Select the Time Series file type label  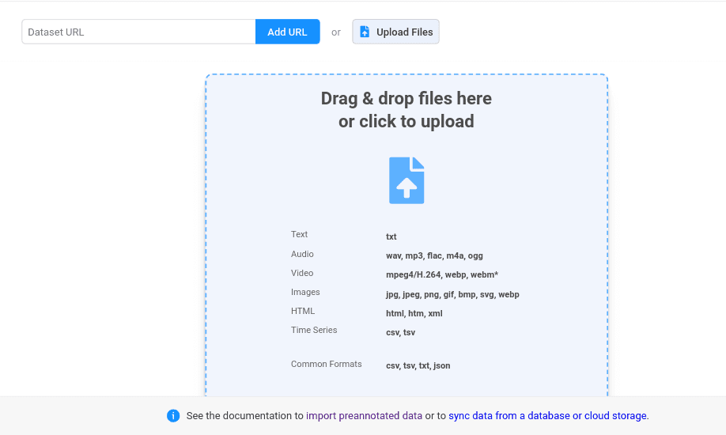[x=314, y=330]
